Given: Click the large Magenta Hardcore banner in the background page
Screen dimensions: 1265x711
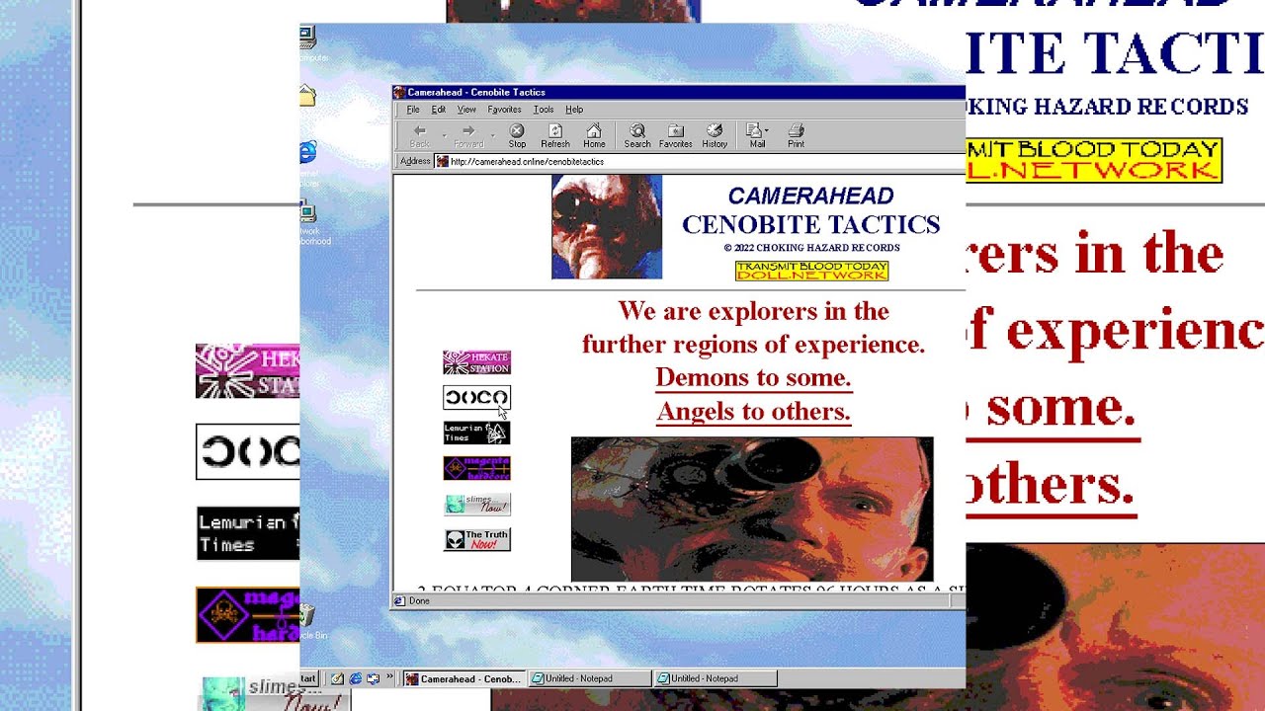Looking at the screenshot, I should (x=248, y=614).
